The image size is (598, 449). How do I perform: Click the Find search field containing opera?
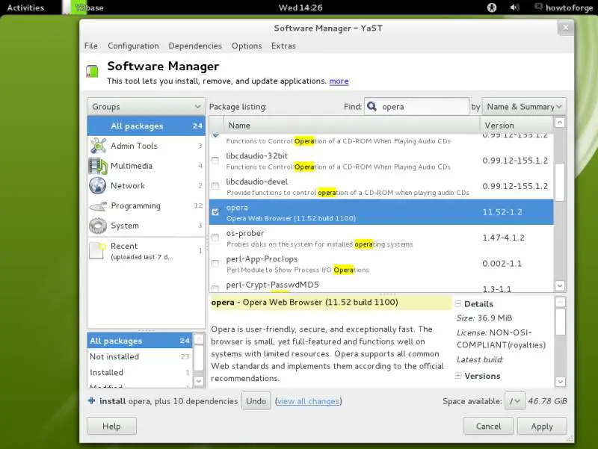click(x=416, y=107)
